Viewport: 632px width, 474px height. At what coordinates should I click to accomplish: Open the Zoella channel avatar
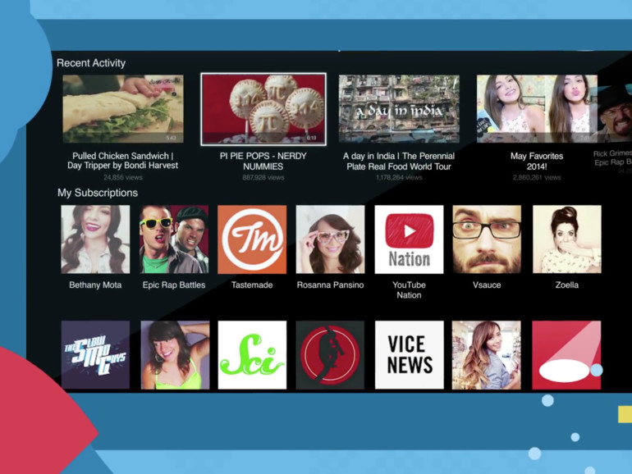coord(567,239)
